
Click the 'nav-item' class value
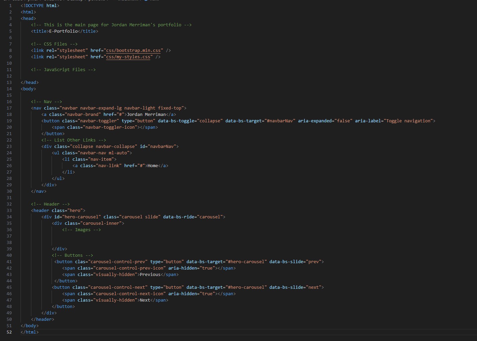(101, 159)
